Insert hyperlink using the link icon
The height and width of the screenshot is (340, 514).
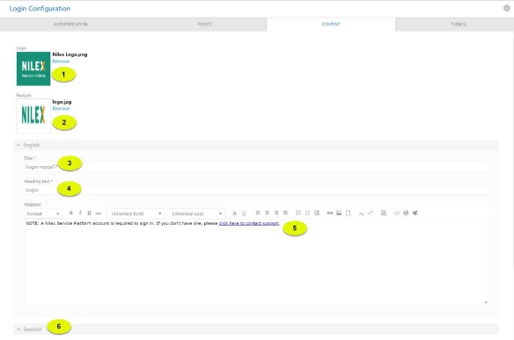click(x=330, y=213)
